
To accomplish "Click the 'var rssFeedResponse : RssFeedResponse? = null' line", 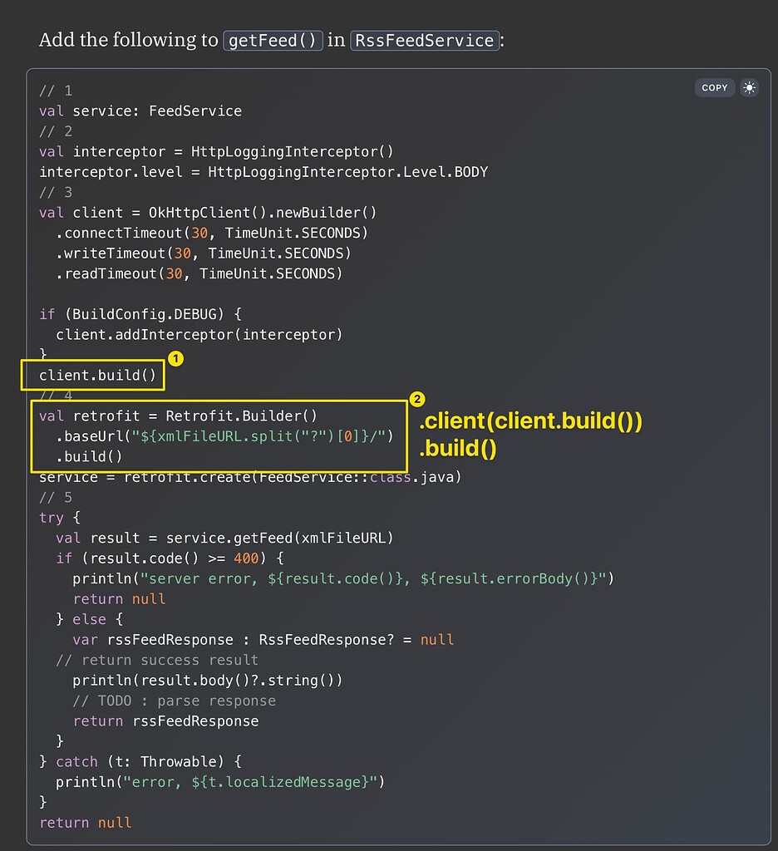I will tap(263, 640).
